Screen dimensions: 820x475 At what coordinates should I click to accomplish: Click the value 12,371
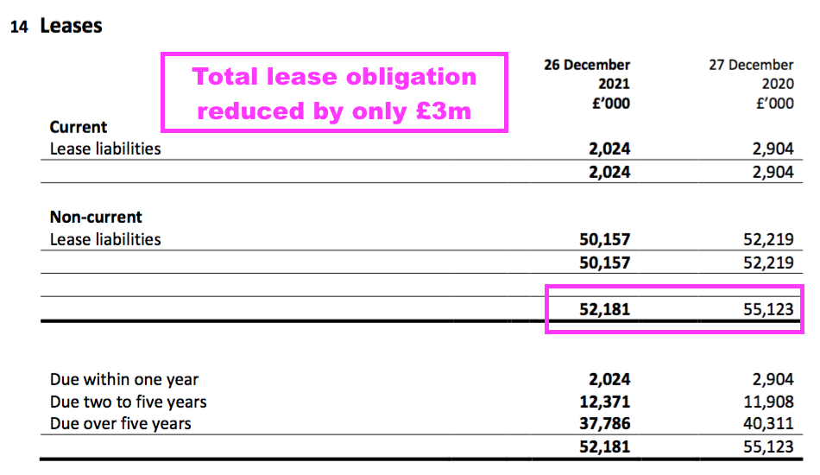(x=604, y=402)
